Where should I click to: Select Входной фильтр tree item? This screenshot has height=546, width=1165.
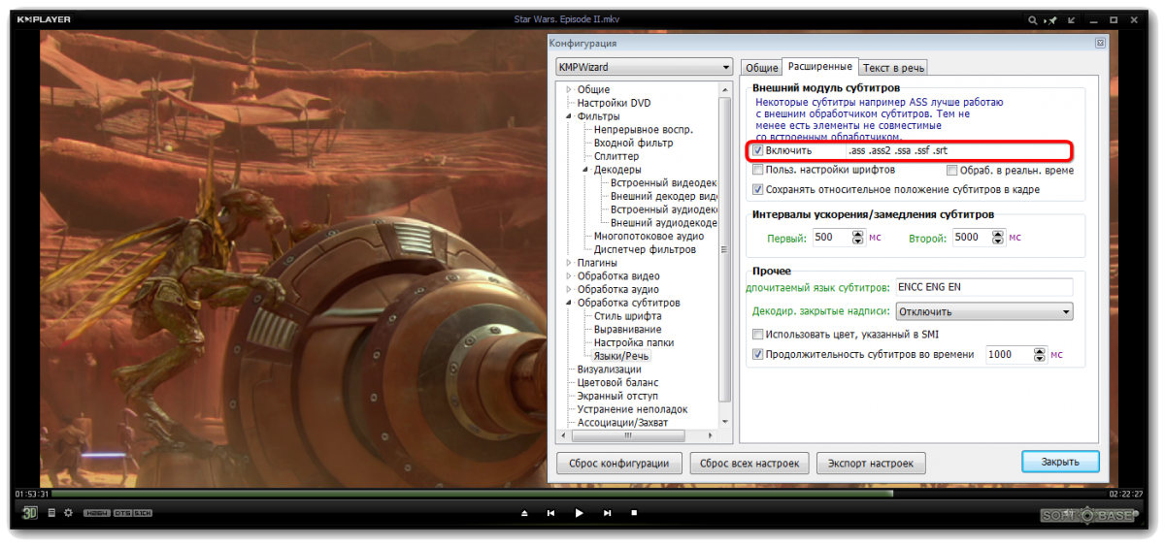(x=633, y=144)
